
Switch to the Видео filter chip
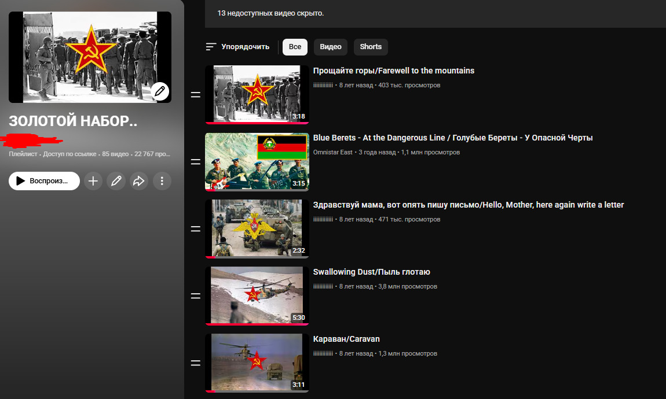(331, 47)
